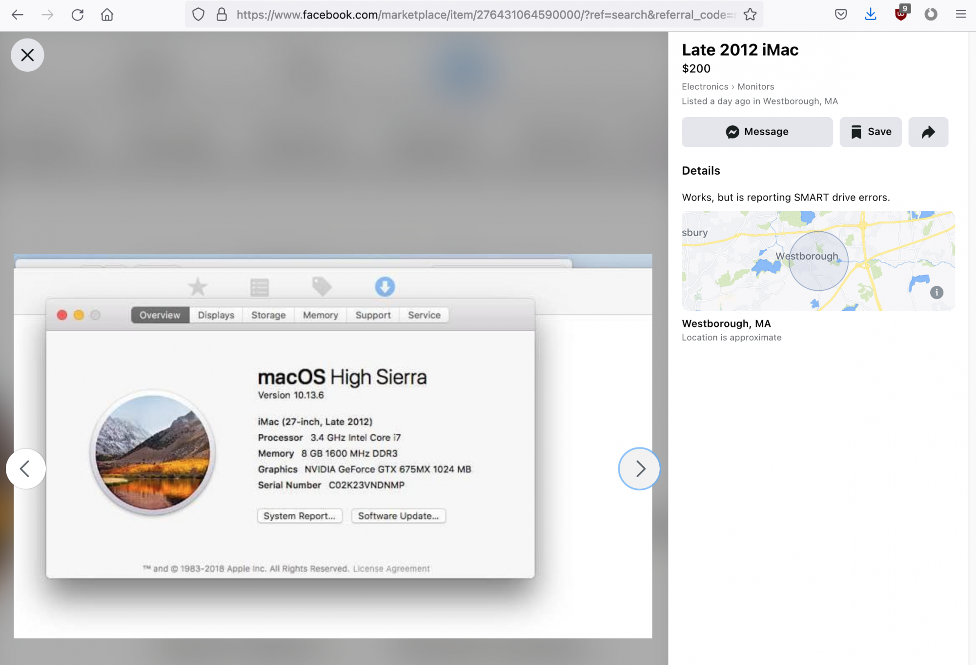Go back to previous browser page

click(18, 15)
